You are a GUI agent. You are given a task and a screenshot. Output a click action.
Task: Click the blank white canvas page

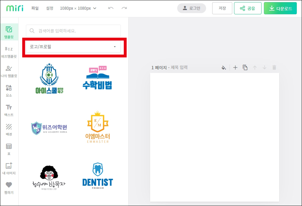click(x=215, y=137)
